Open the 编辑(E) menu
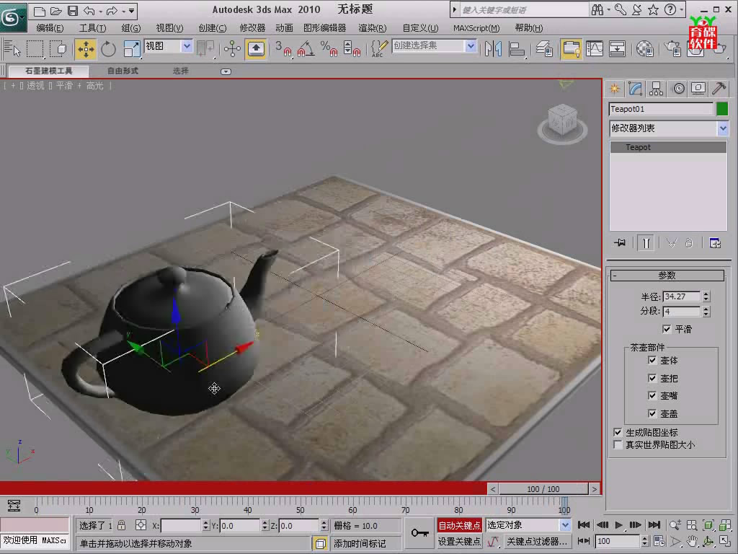The width and height of the screenshot is (738, 554). point(50,28)
